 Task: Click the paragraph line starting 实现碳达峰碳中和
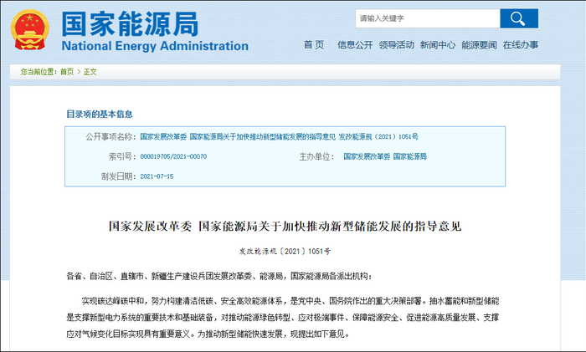[x=290, y=301]
